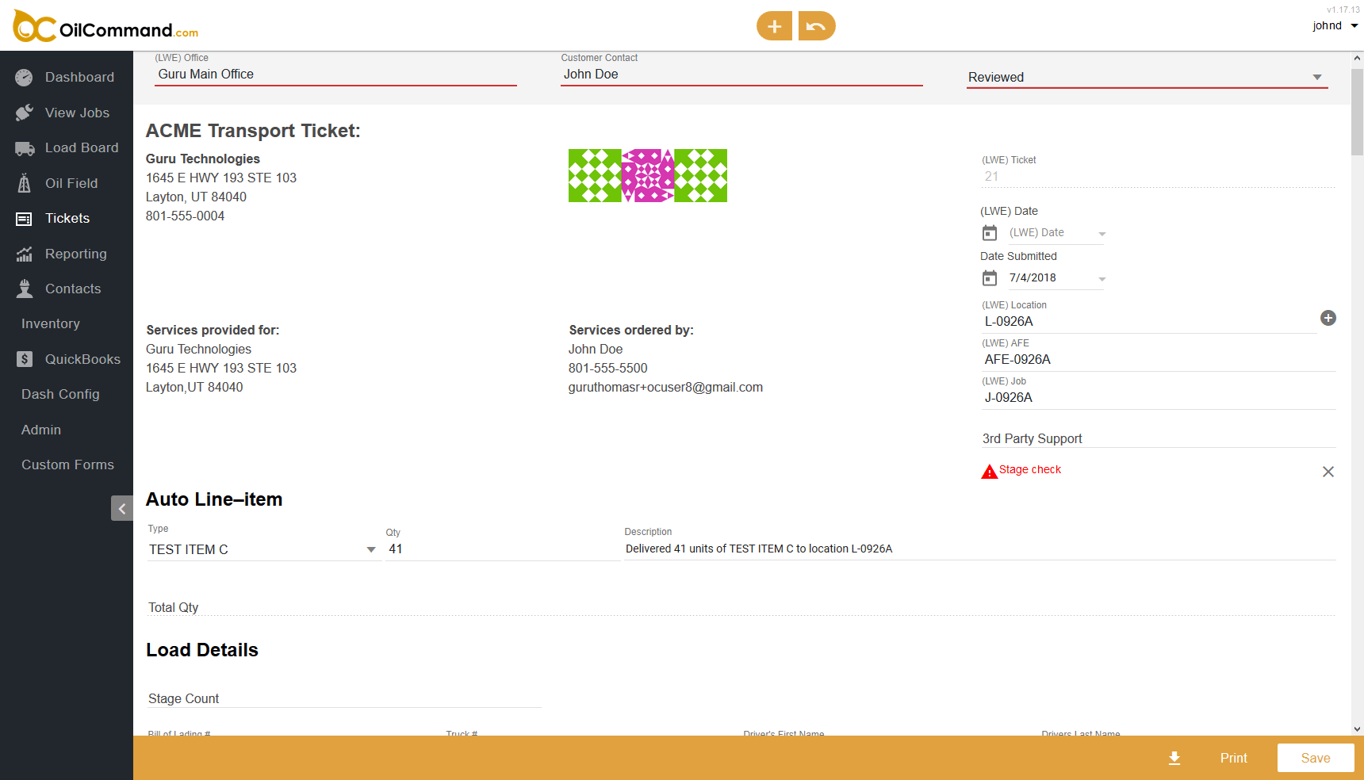The height and width of the screenshot is (780, 1364).
Task: Click the scrollbar up arrow
Action: pos(1358,58)
